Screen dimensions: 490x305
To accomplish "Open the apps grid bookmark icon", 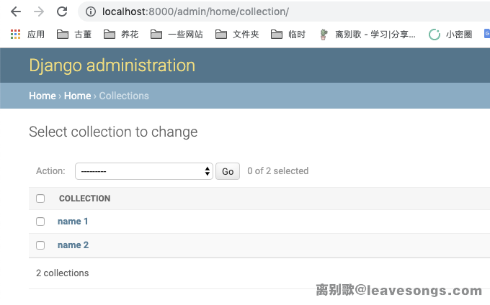I will (x=16, y=34).
